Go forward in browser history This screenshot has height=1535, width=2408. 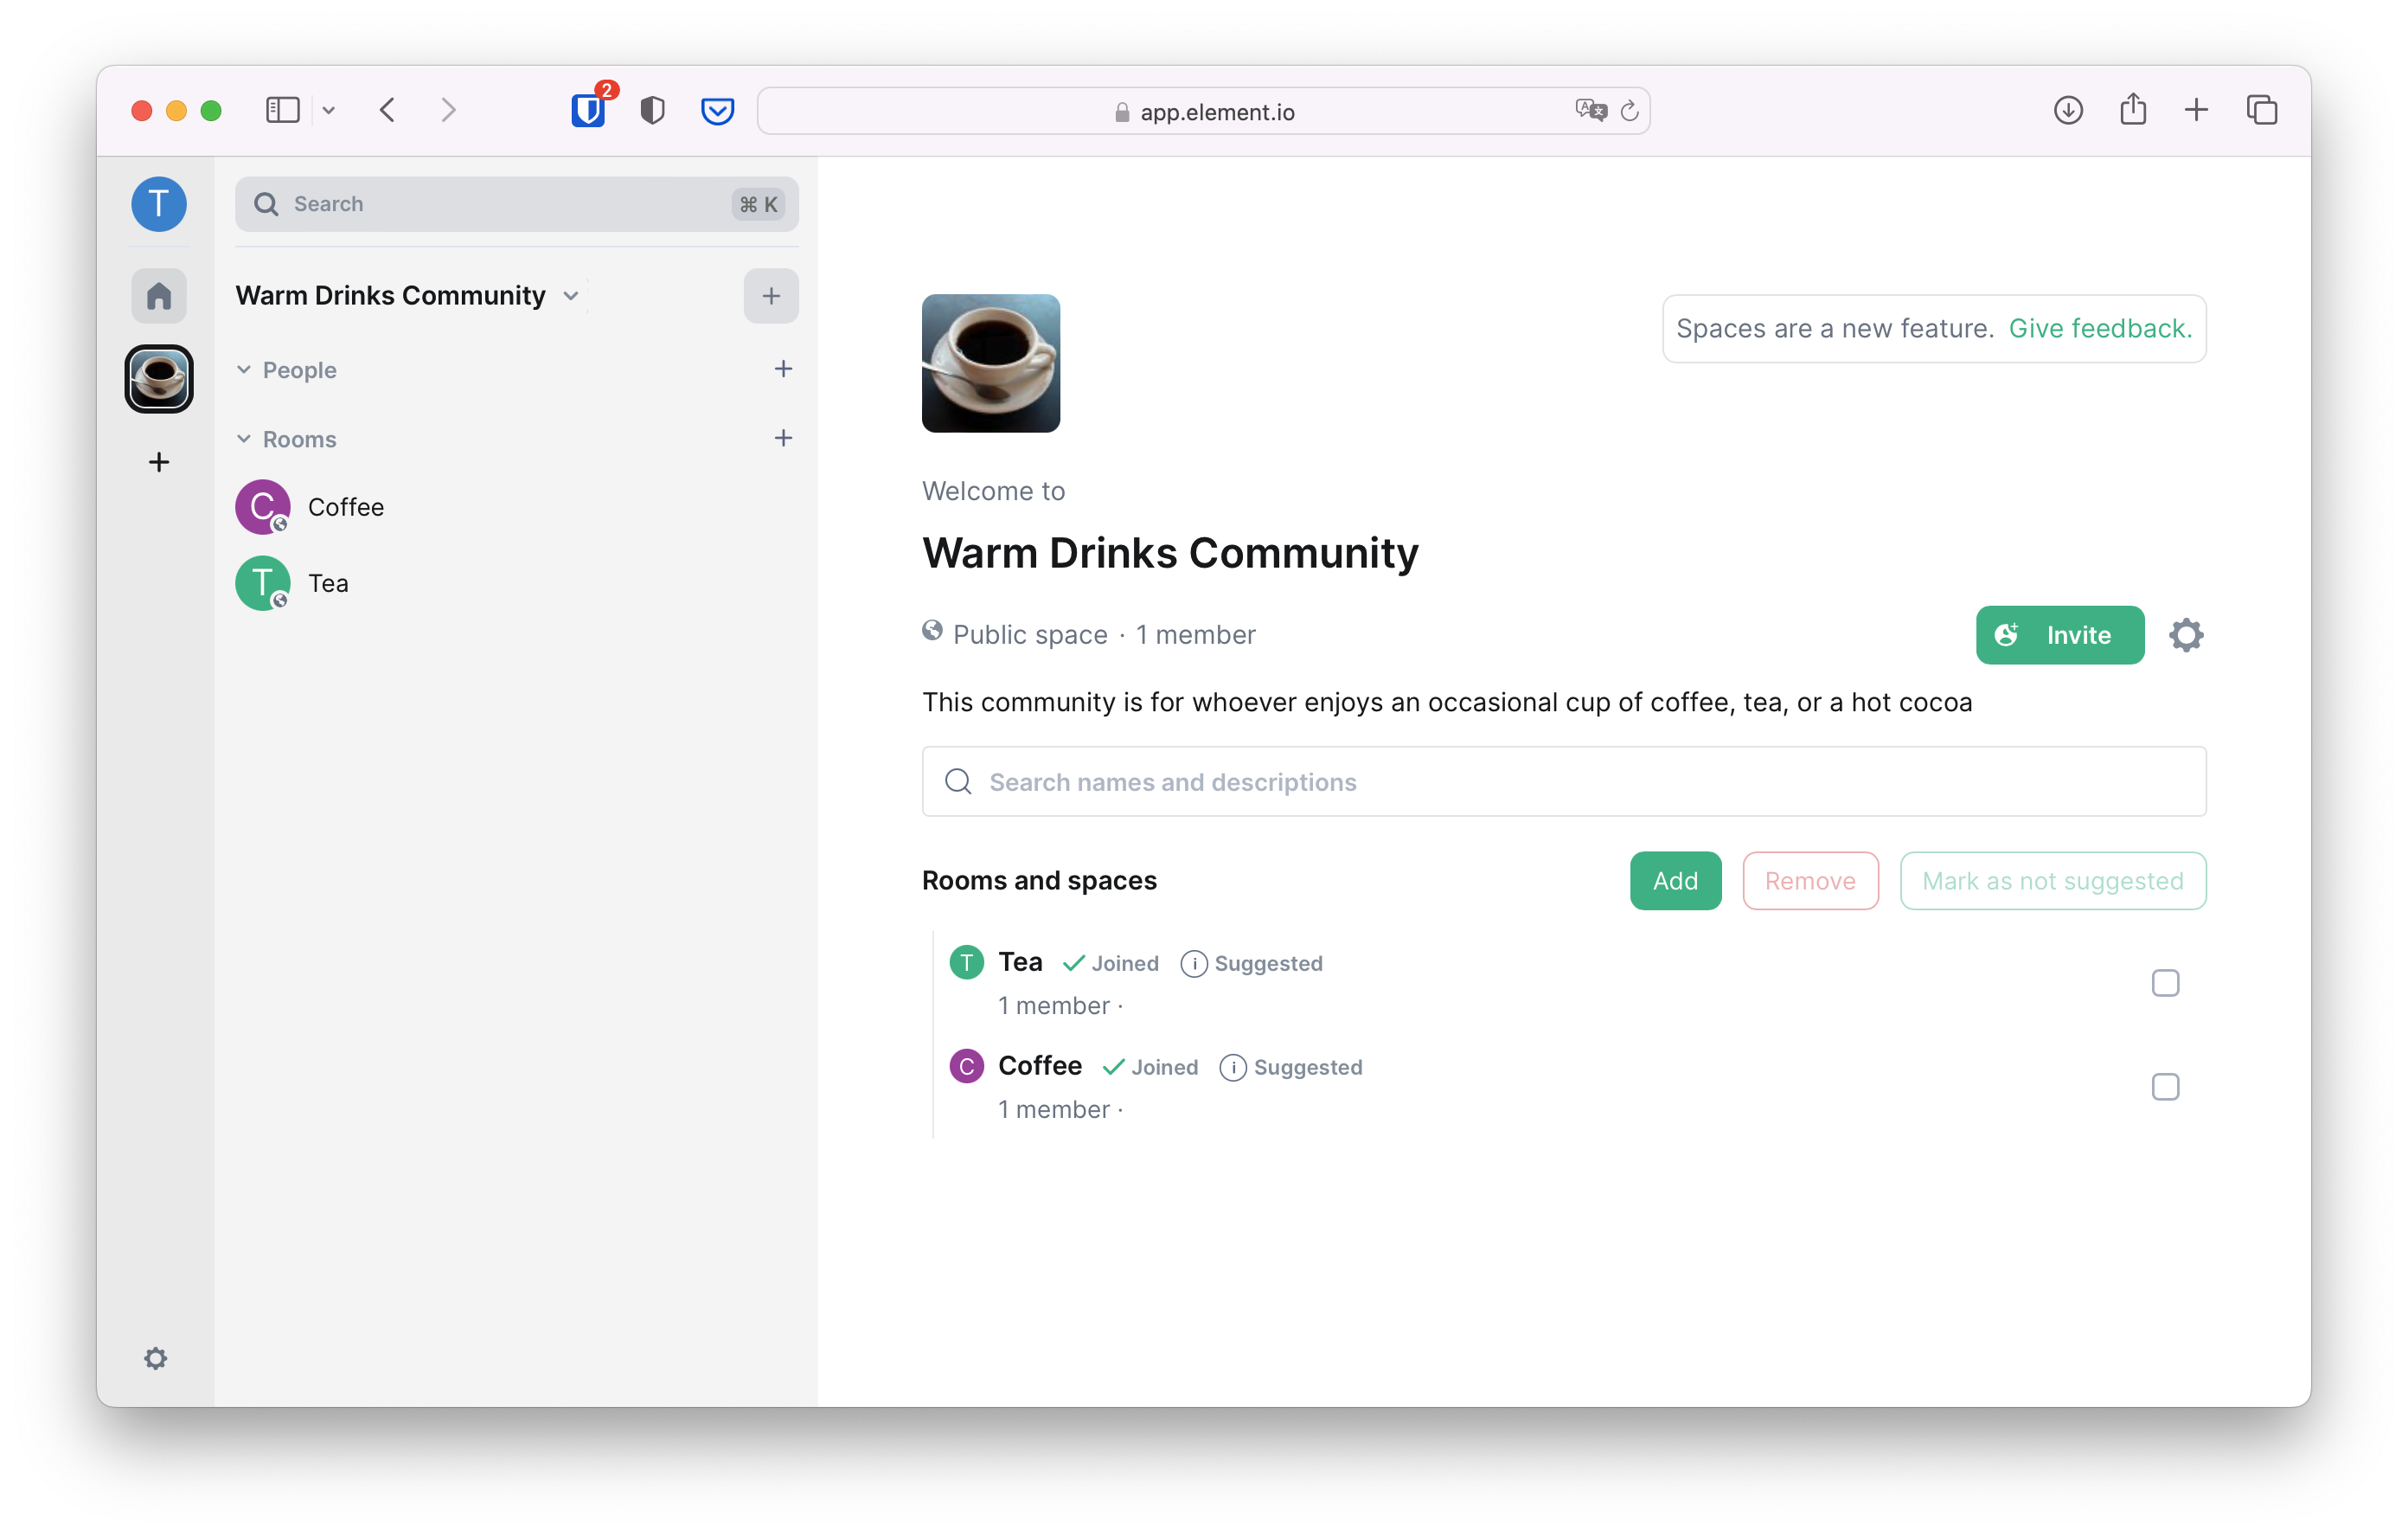pyautogui.click(x=449, y=109)
